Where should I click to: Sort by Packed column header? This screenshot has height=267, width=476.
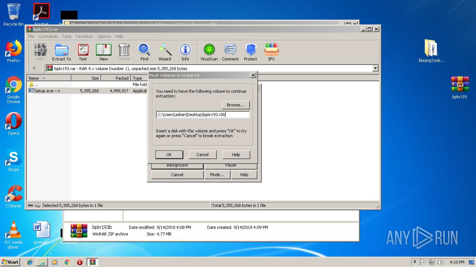tap(116, 78)
